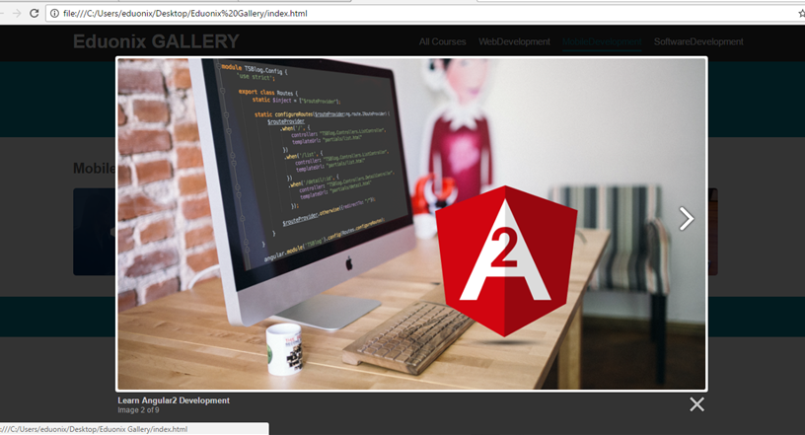Select the SoftwareDevelopment category

coord(698,41)
